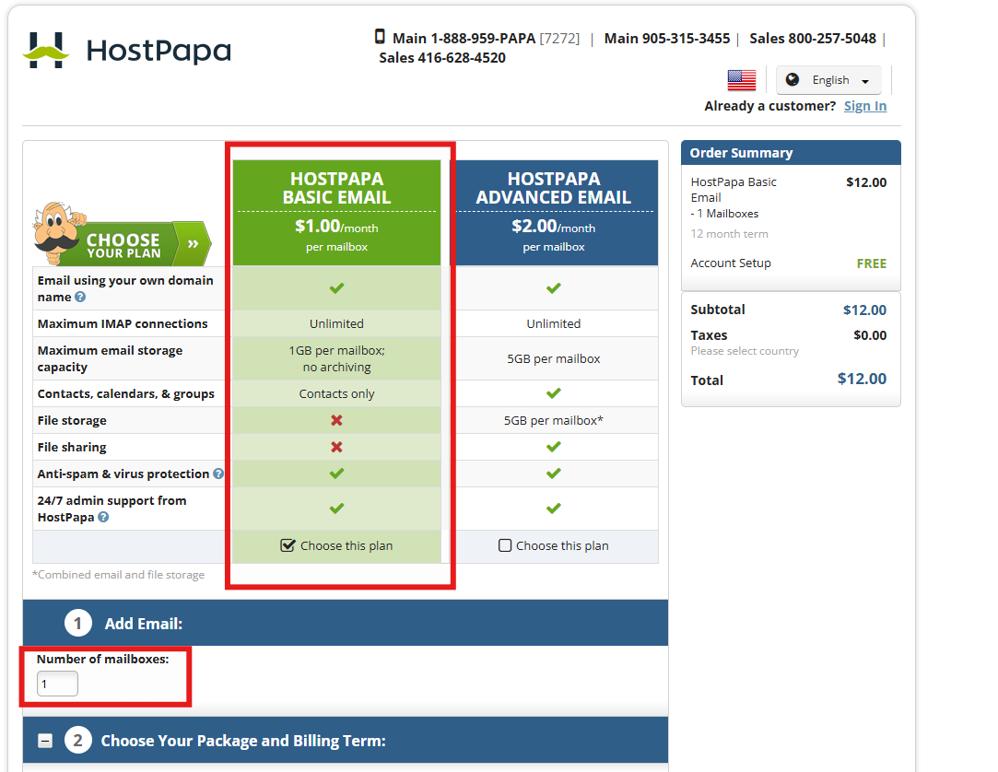The image size is (998, 772).
Task: Click the 'Please select country' note
Action: coord(745,351)
